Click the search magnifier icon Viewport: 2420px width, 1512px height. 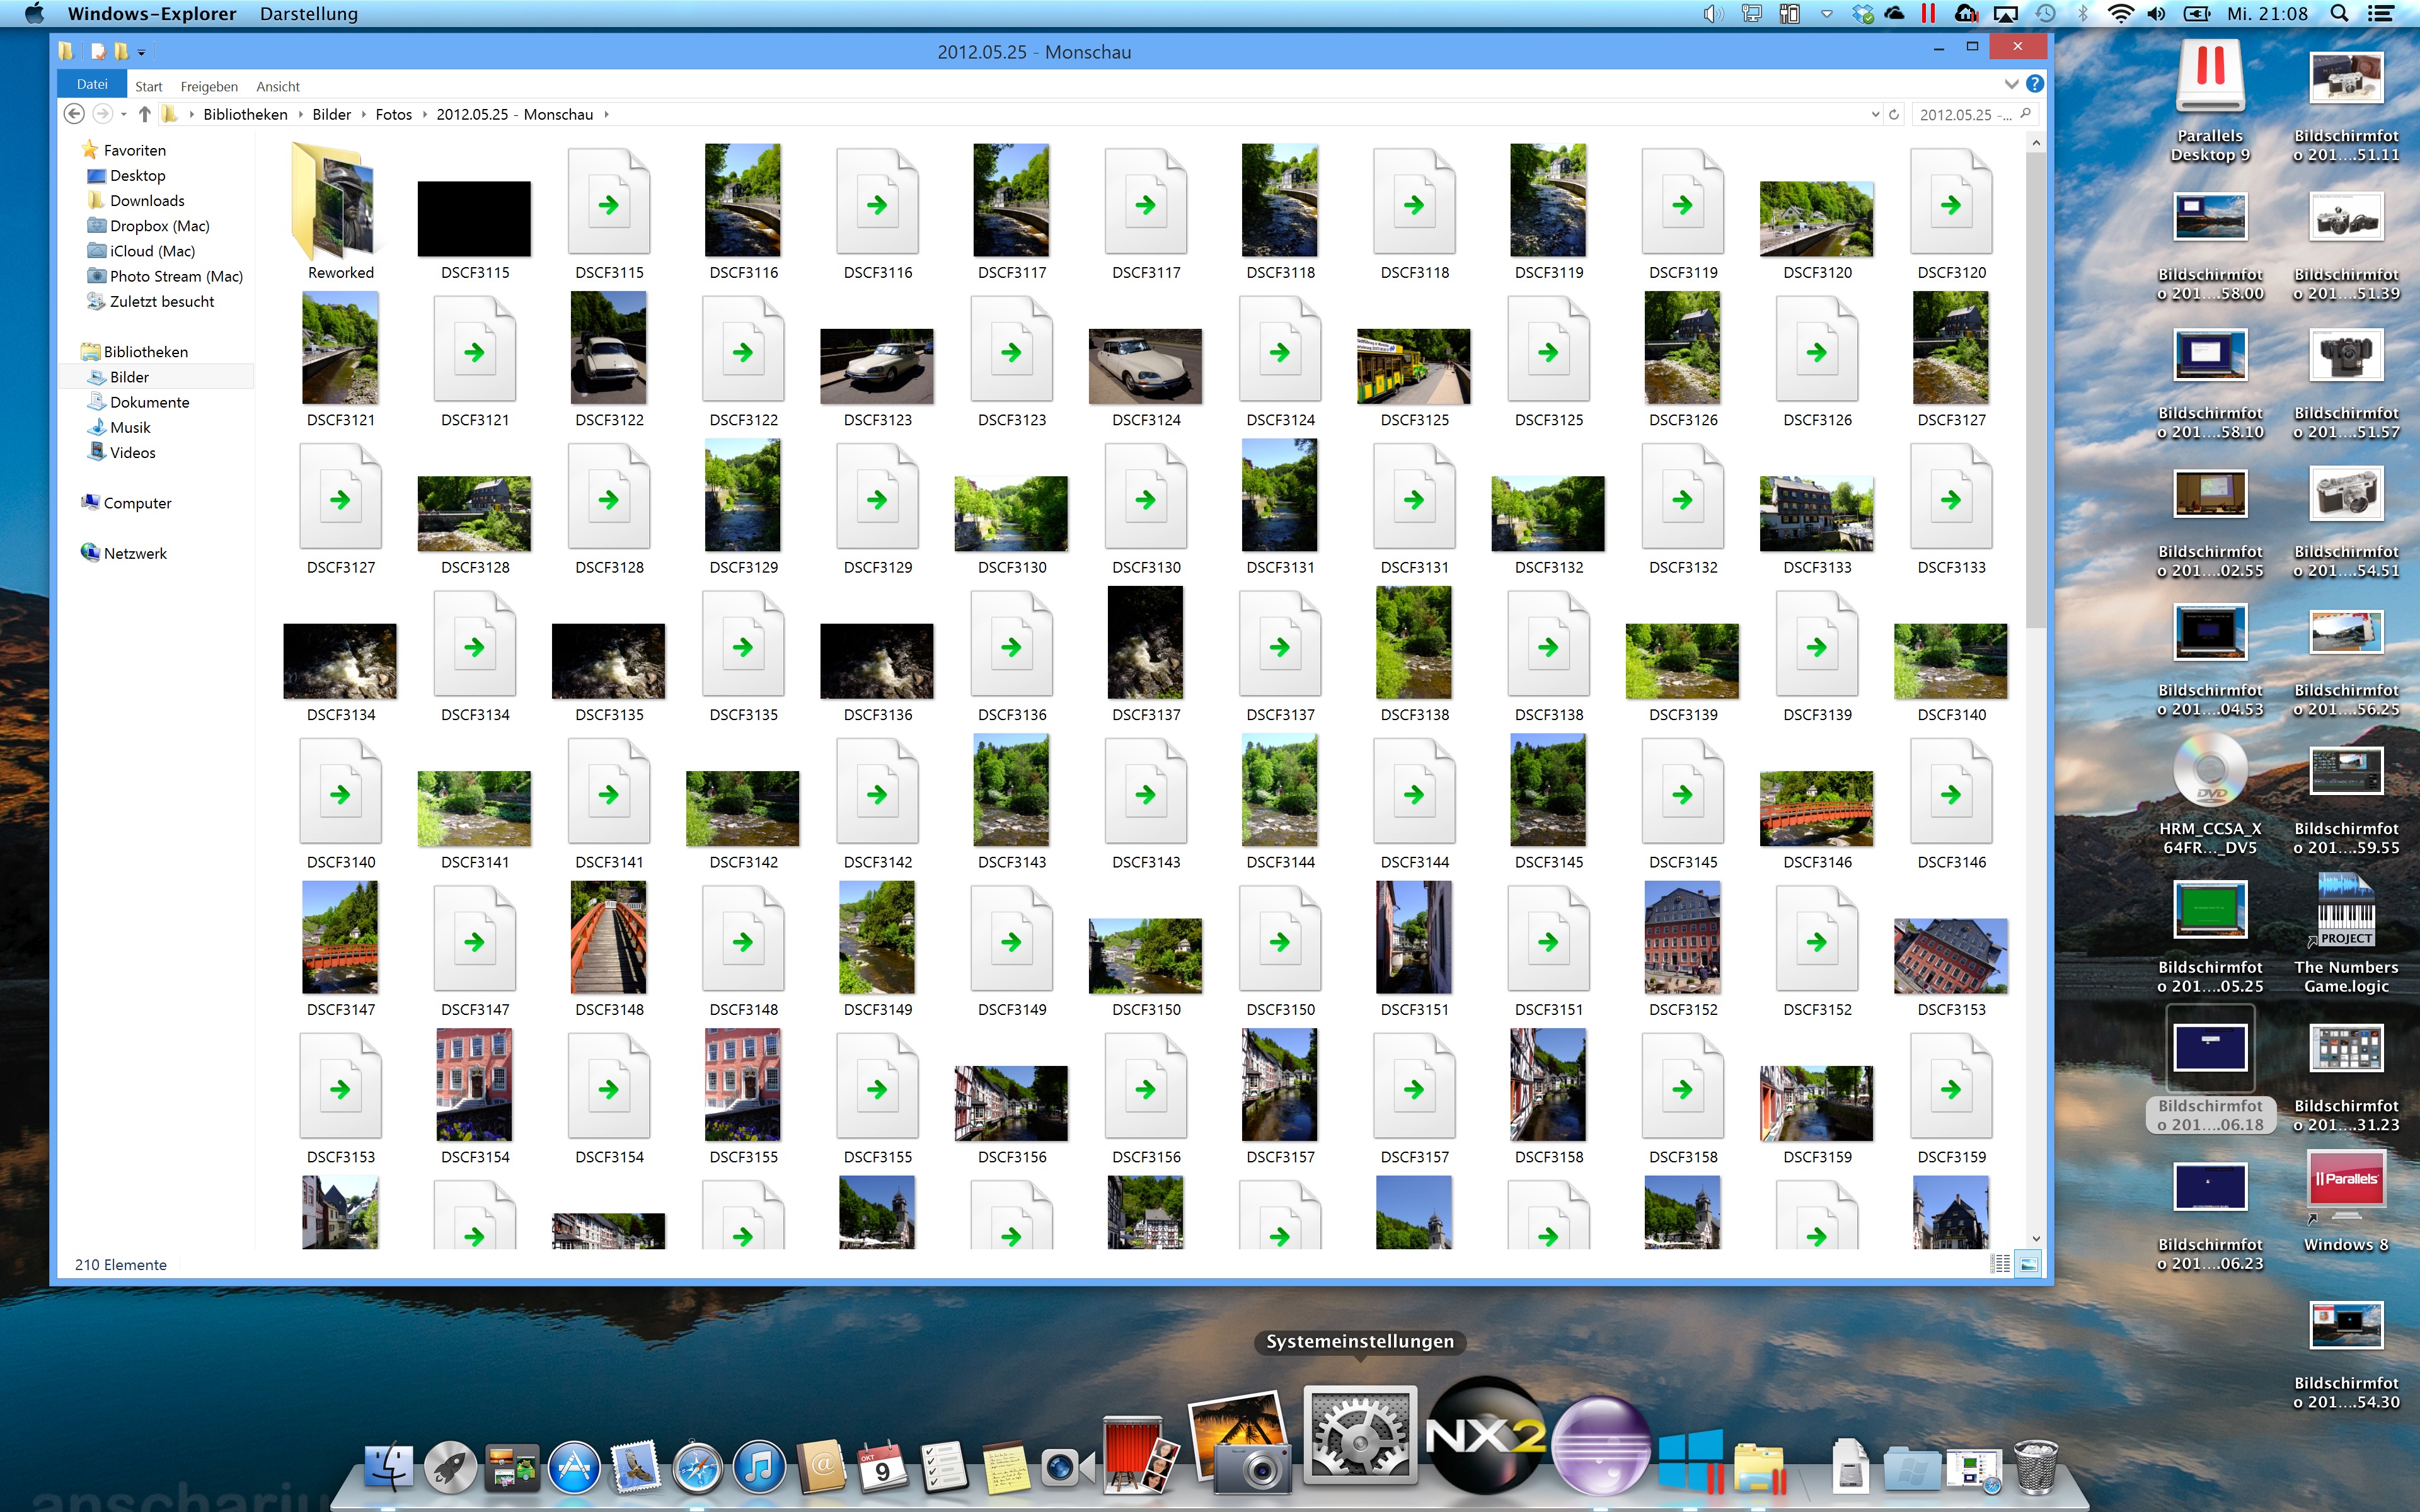tap(2025, 114)
